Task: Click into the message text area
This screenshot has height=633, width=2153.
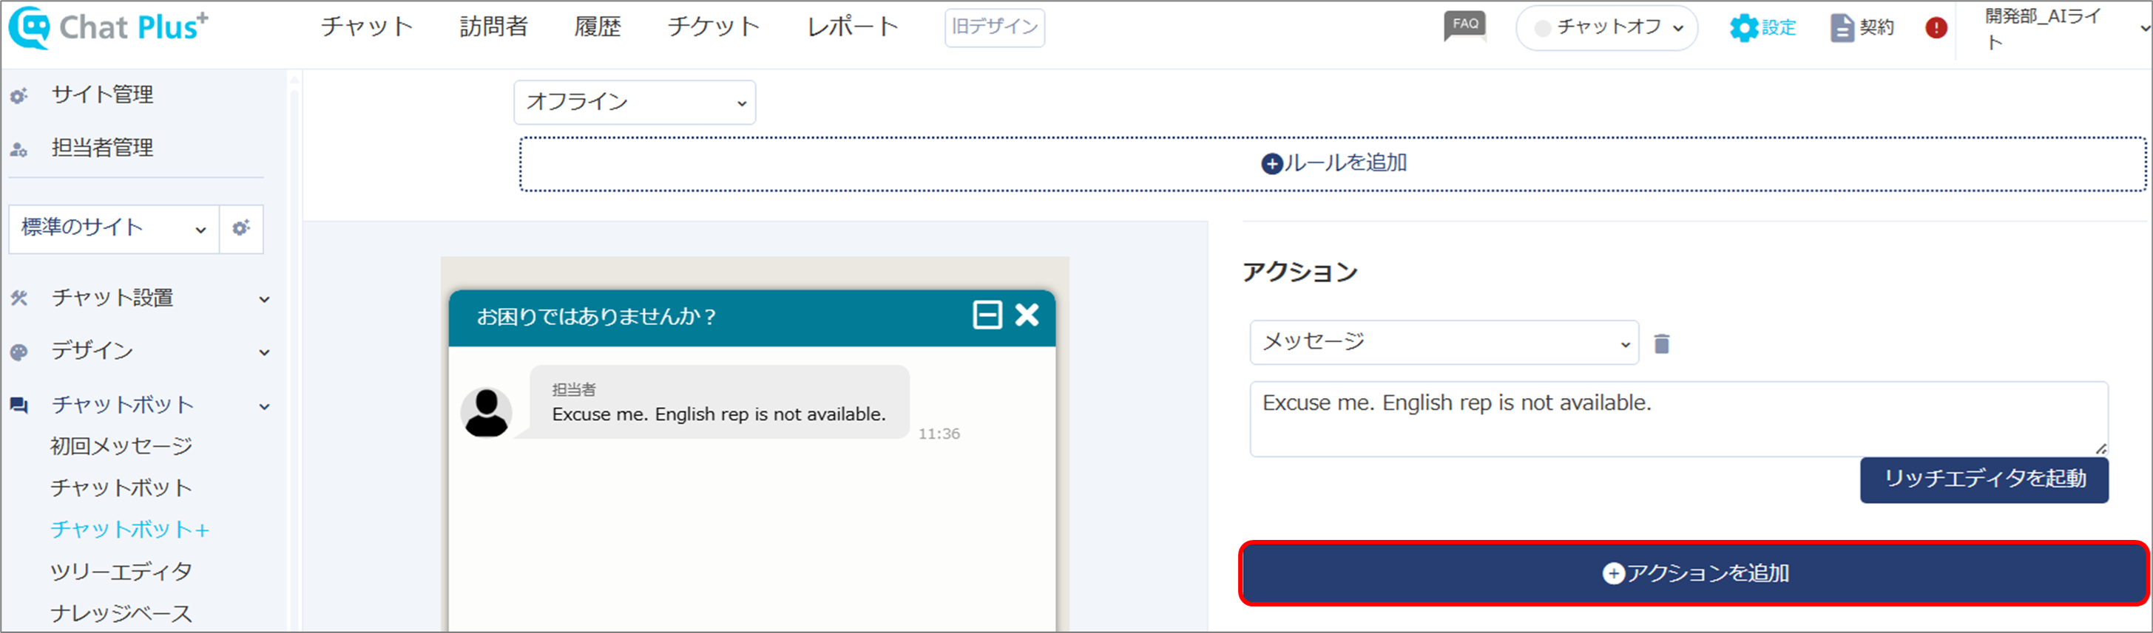Action: coord(1679,420)
